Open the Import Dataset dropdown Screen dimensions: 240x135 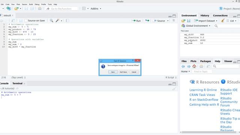(x=205, y=21)
